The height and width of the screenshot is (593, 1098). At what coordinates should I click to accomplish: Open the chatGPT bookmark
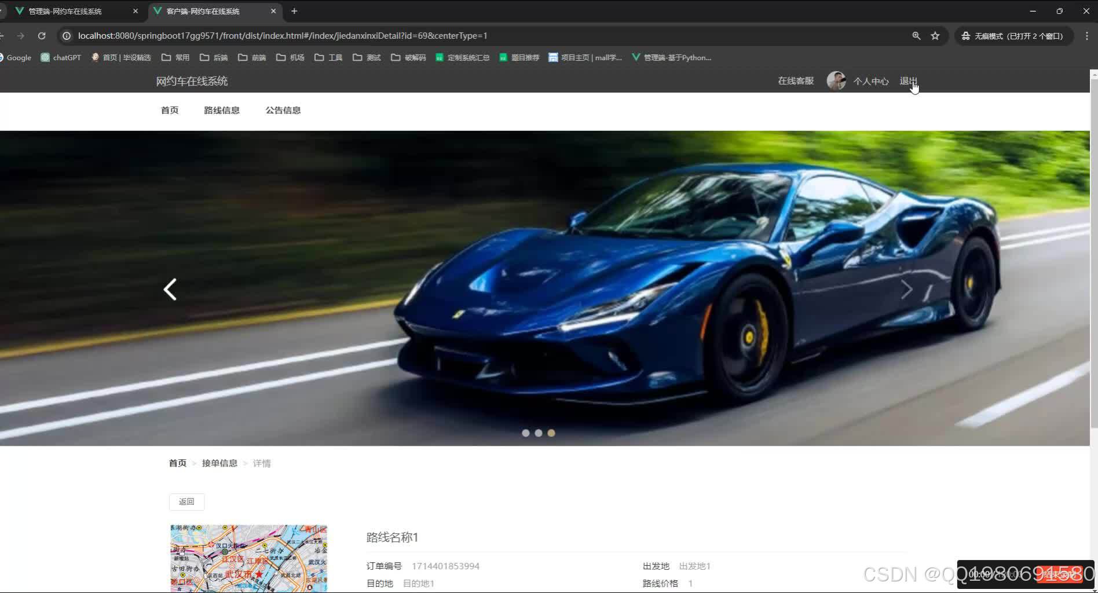pos(60,57)
